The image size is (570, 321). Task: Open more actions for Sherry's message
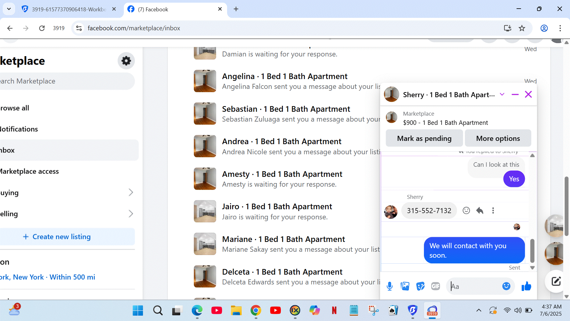493,211
